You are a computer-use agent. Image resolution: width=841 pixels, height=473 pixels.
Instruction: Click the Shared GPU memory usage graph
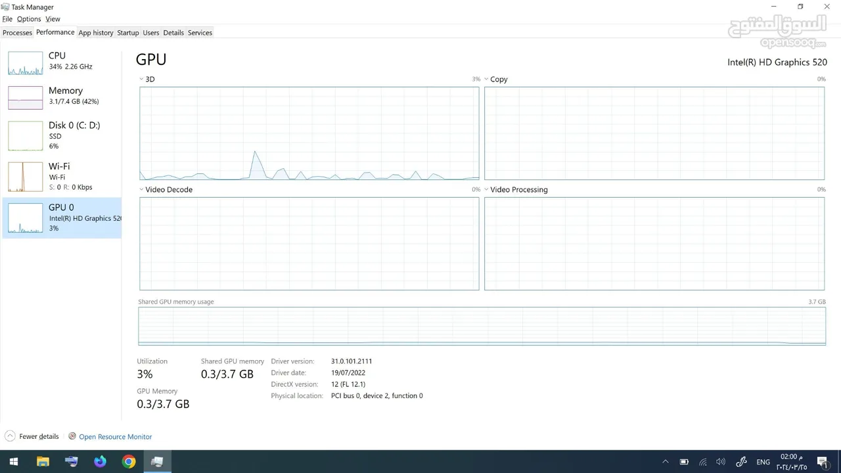pos(482,326)
